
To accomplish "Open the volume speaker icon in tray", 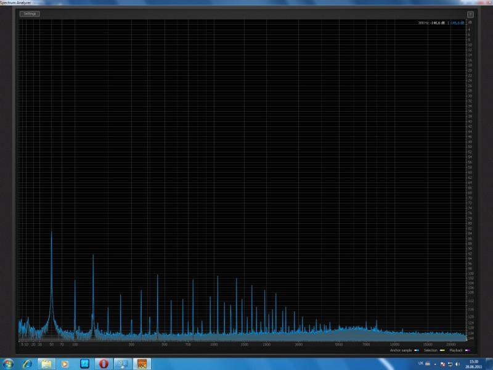I will click(x=458, y=363).
